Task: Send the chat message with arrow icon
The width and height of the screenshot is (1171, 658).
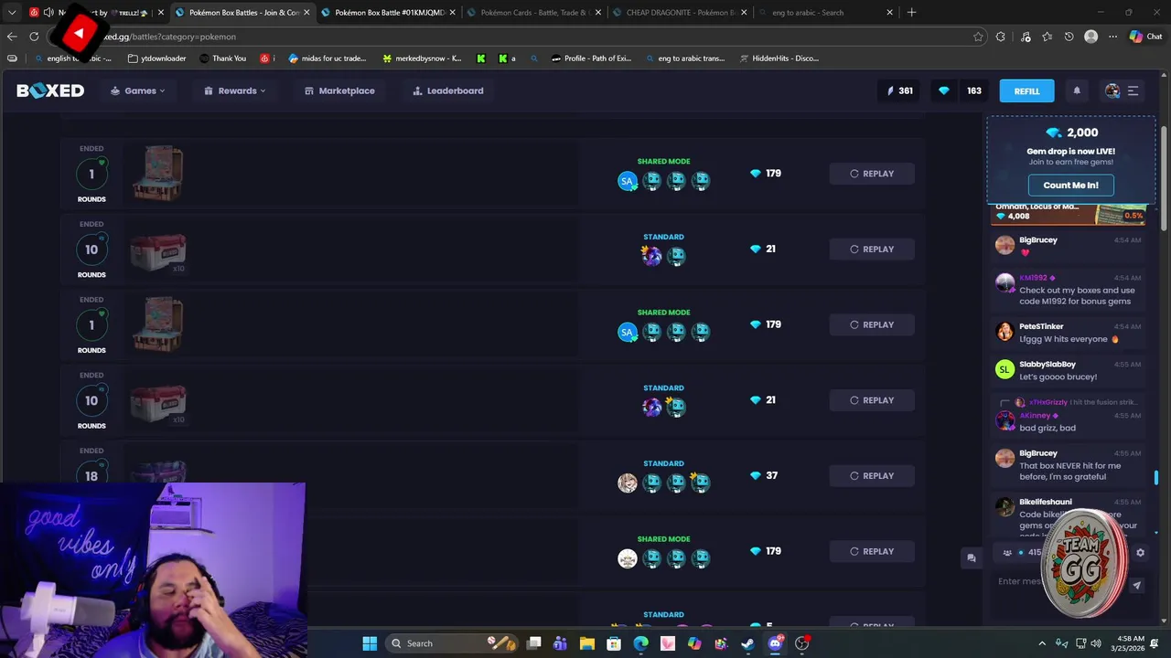Action: 1137,585
